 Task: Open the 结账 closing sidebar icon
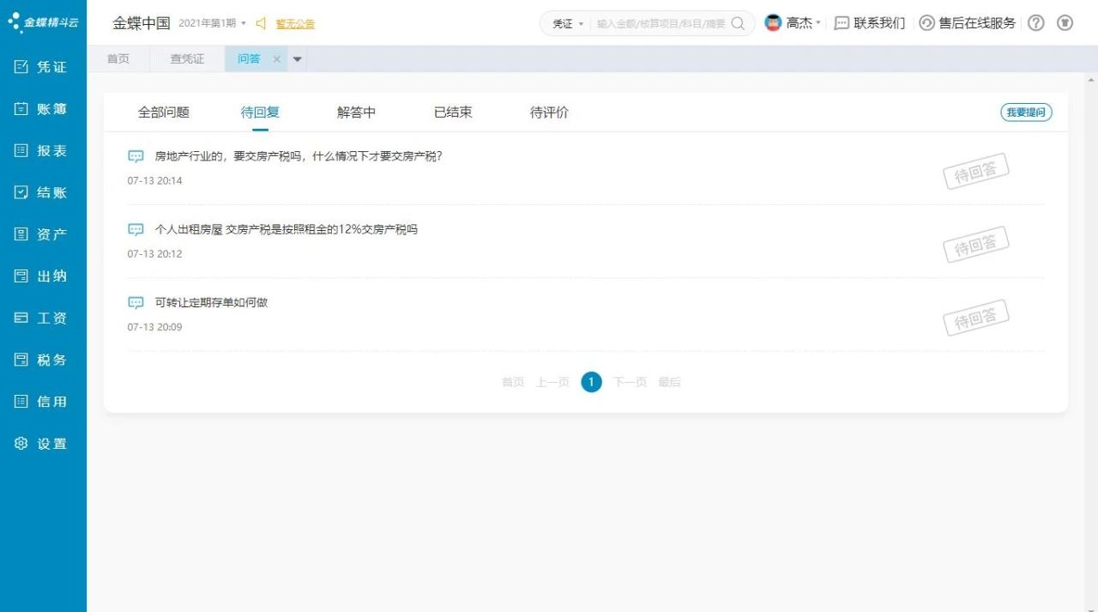pos(21,192)
